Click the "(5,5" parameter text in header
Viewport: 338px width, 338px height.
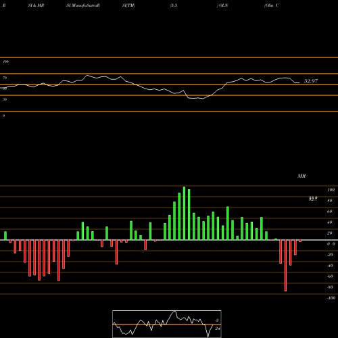174,5
